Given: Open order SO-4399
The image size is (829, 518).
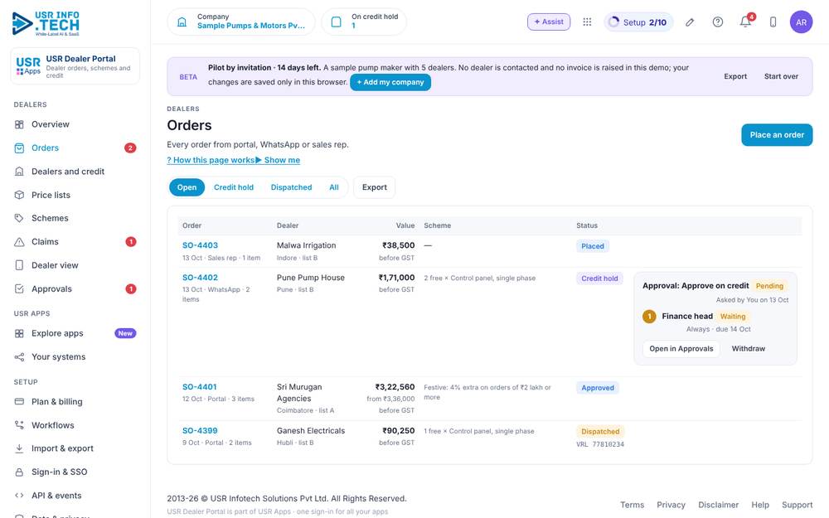Looking at the screenshot, I should pyautogui.click(x=200, y=431).
